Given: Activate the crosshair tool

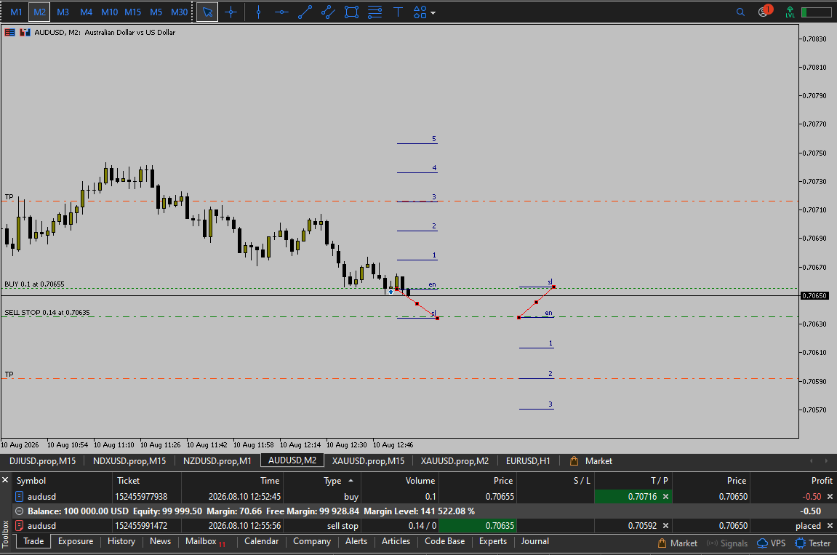Looking at the screenshot, I should [x=231, y=12].
